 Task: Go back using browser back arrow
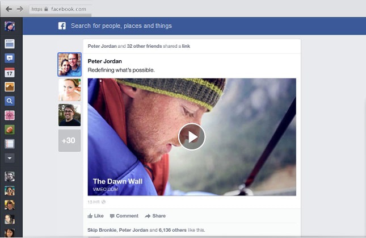point(9,9)
